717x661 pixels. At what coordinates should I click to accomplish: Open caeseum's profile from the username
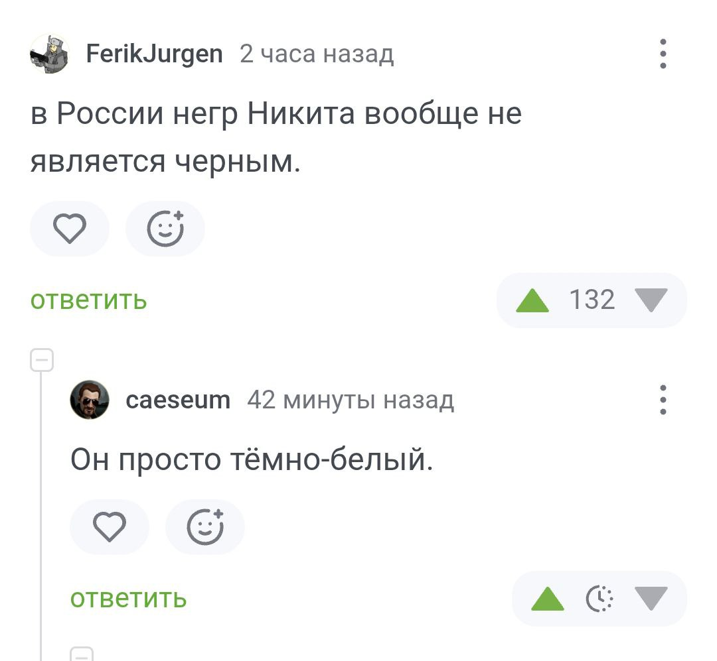coord(178,400)
